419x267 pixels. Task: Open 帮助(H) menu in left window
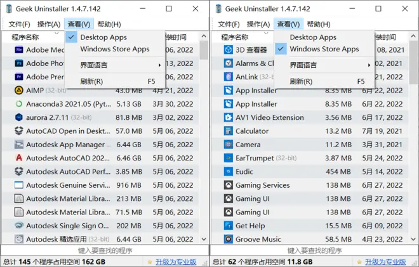click(x=109, y=24)
